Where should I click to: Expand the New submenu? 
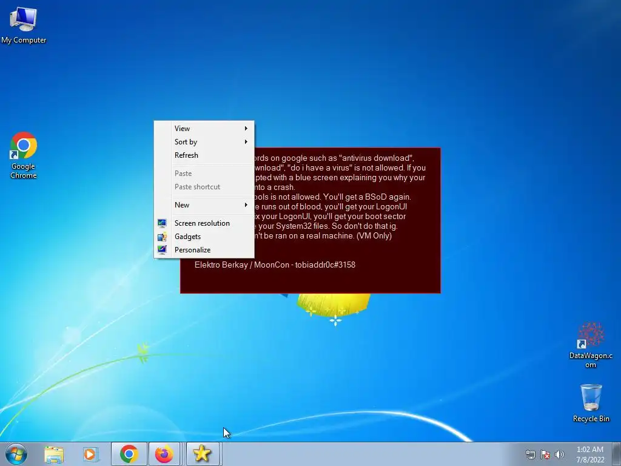tap(204, 205)
